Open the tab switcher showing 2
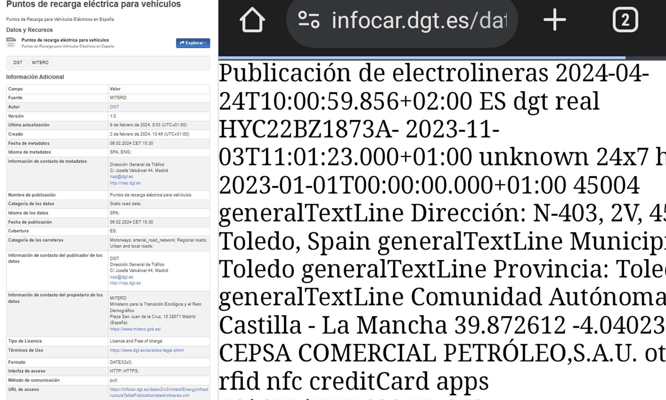 click(x=625, y=20)
